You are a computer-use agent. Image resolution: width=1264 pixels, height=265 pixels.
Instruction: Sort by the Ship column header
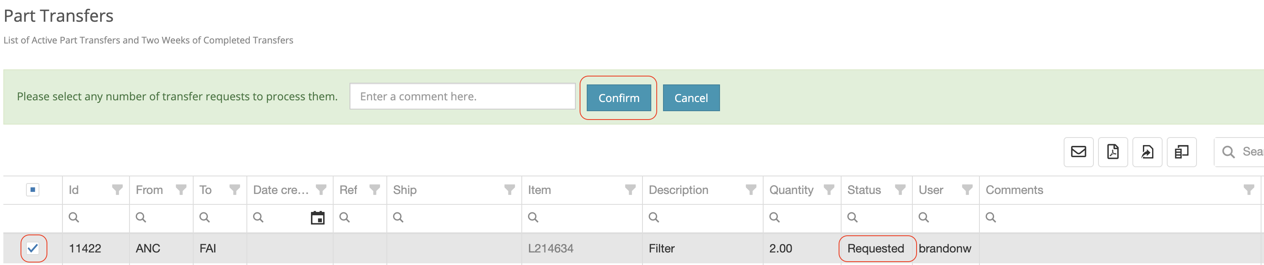pyautogui.click(x=404, y=190)
